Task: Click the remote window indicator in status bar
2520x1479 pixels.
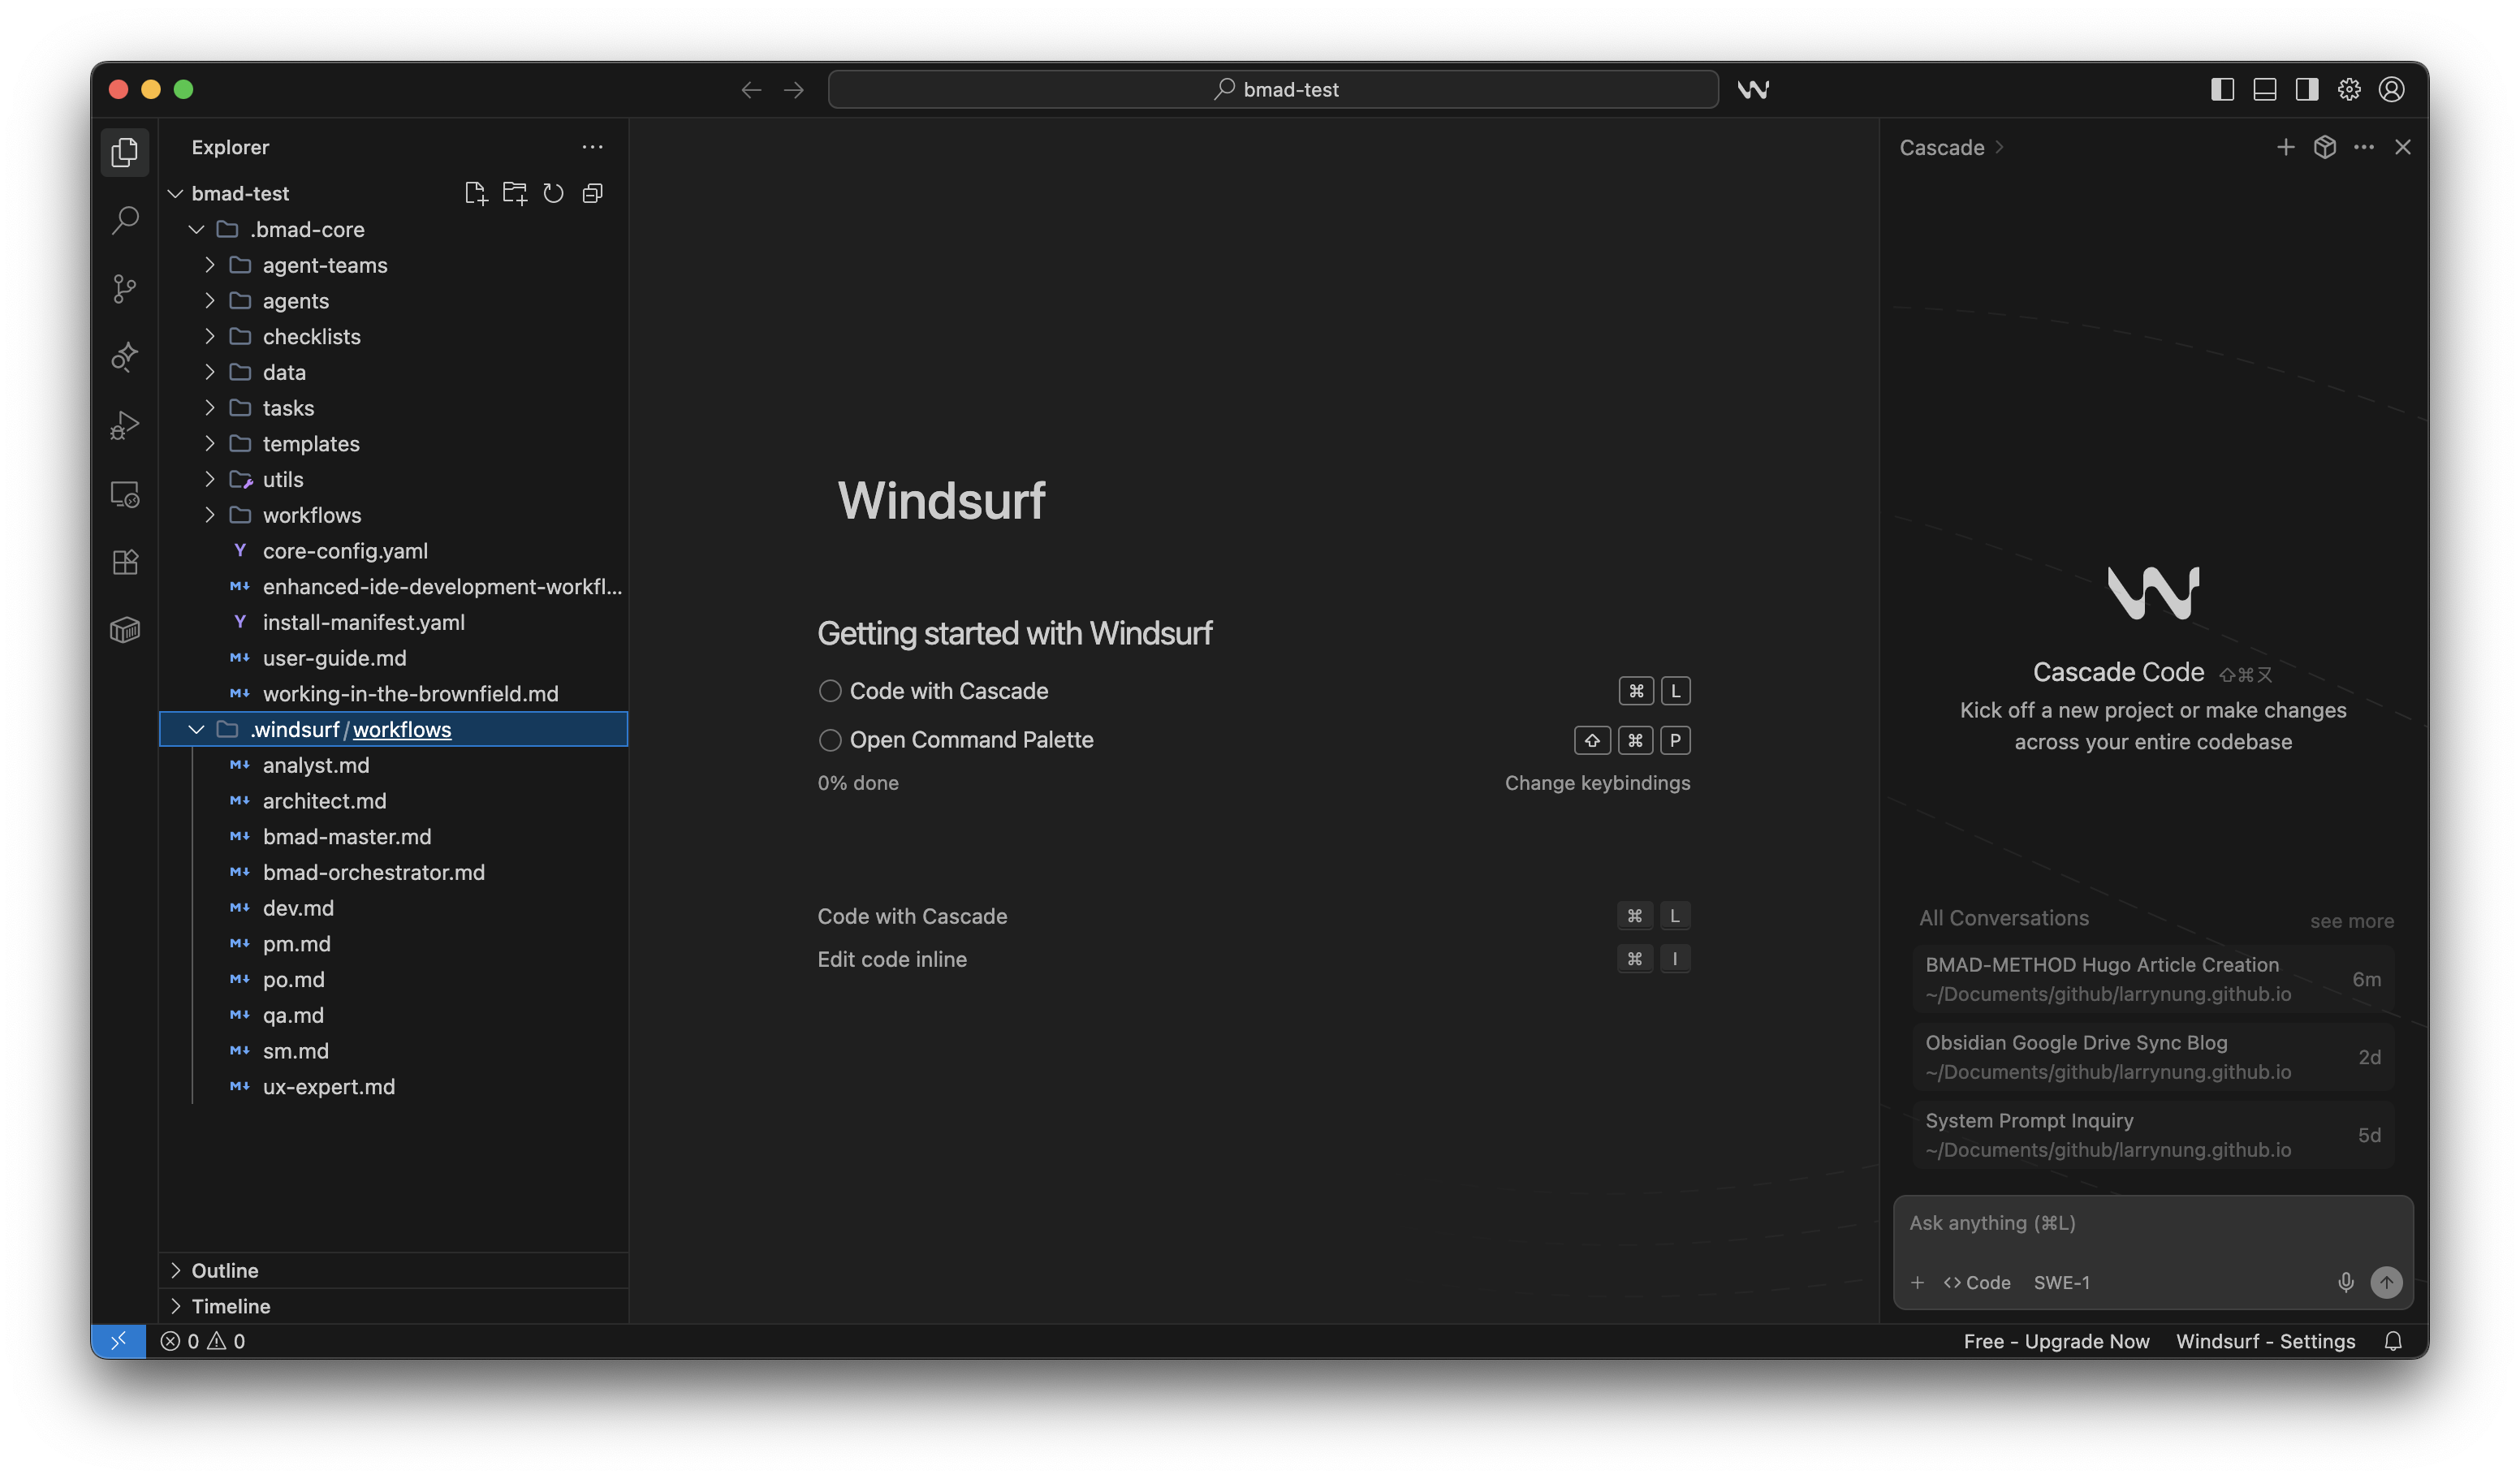Action: click(118, 1341)
